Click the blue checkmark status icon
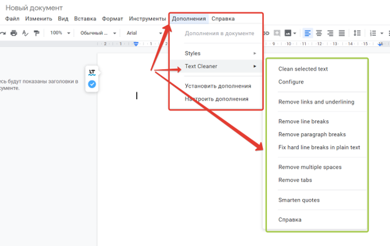The image size is (390, 246). click(91, 84)
